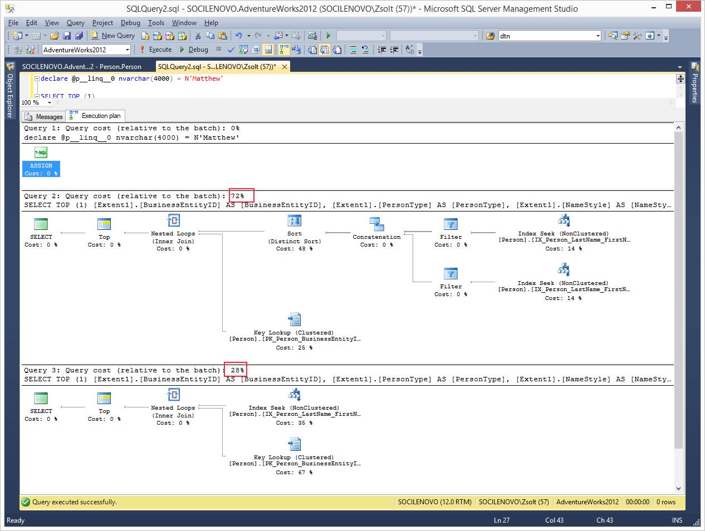
Task: Click the Query Options icon
Action: point(256,50)
